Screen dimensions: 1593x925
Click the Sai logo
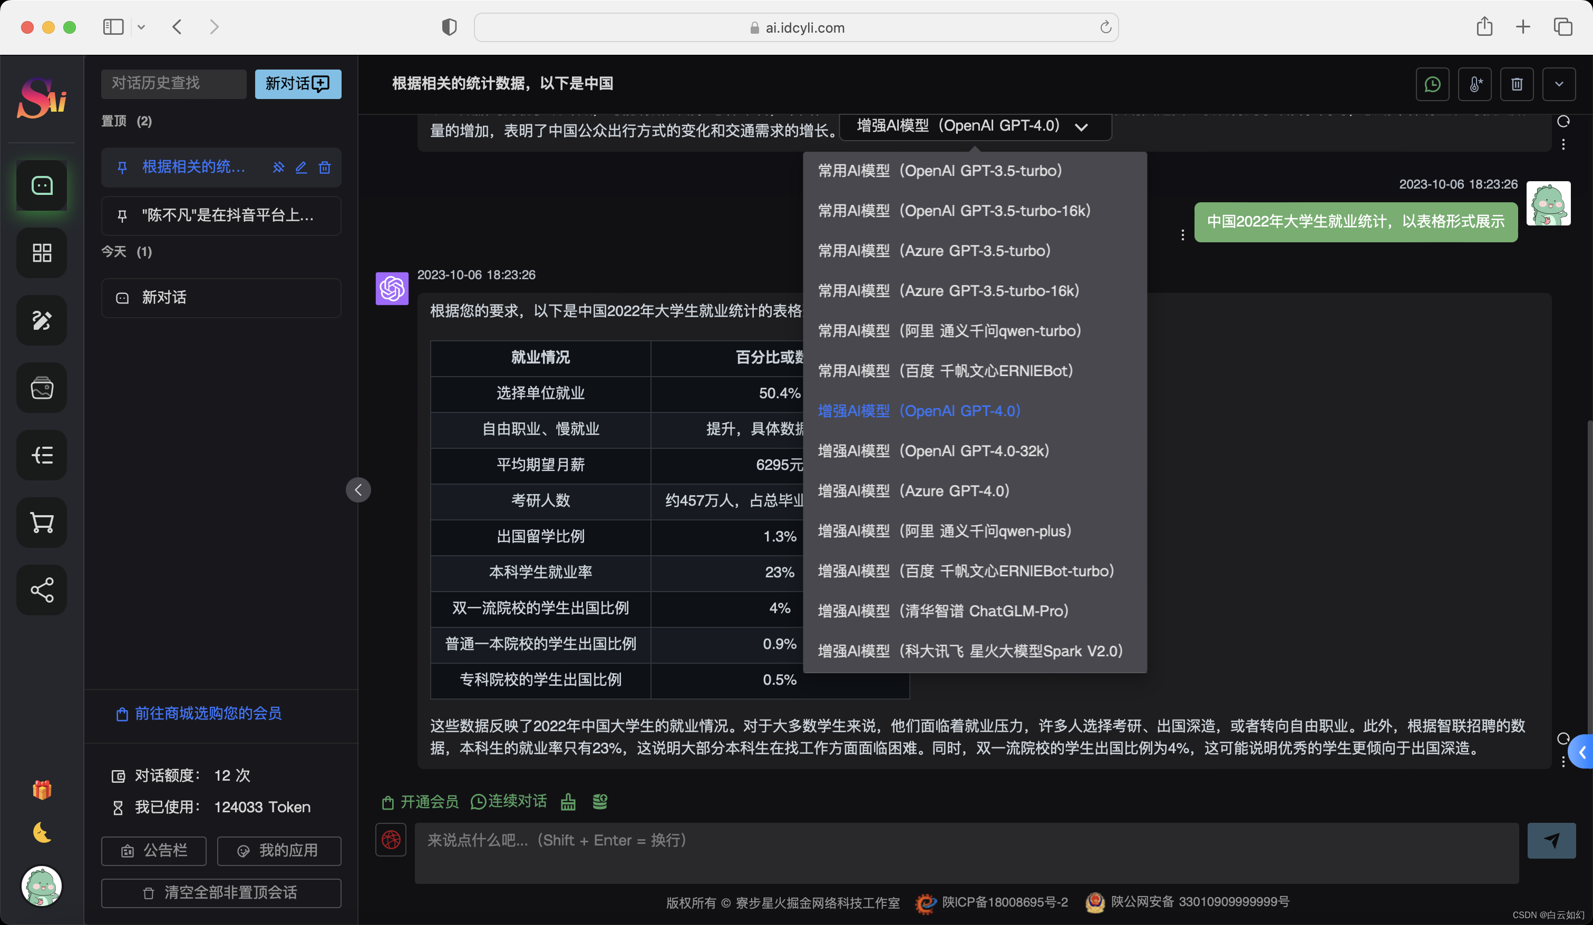[x=42, y=97]
